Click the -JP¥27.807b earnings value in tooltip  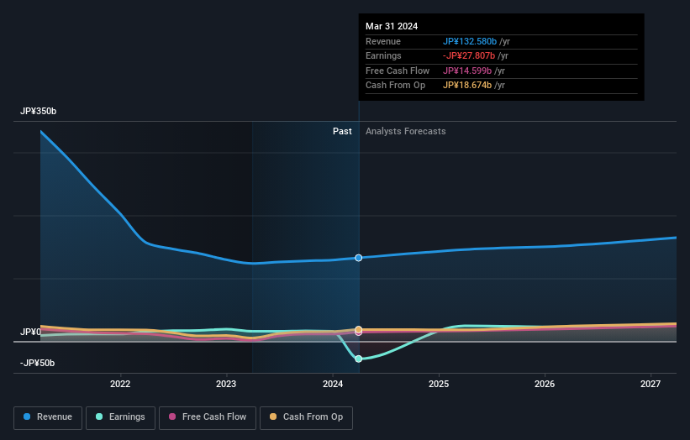469,55
